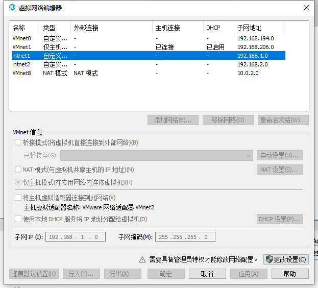Click the DHCP column header
This screenshot has width=318, height=288.
pyautogui.click(x=218, y=28)
